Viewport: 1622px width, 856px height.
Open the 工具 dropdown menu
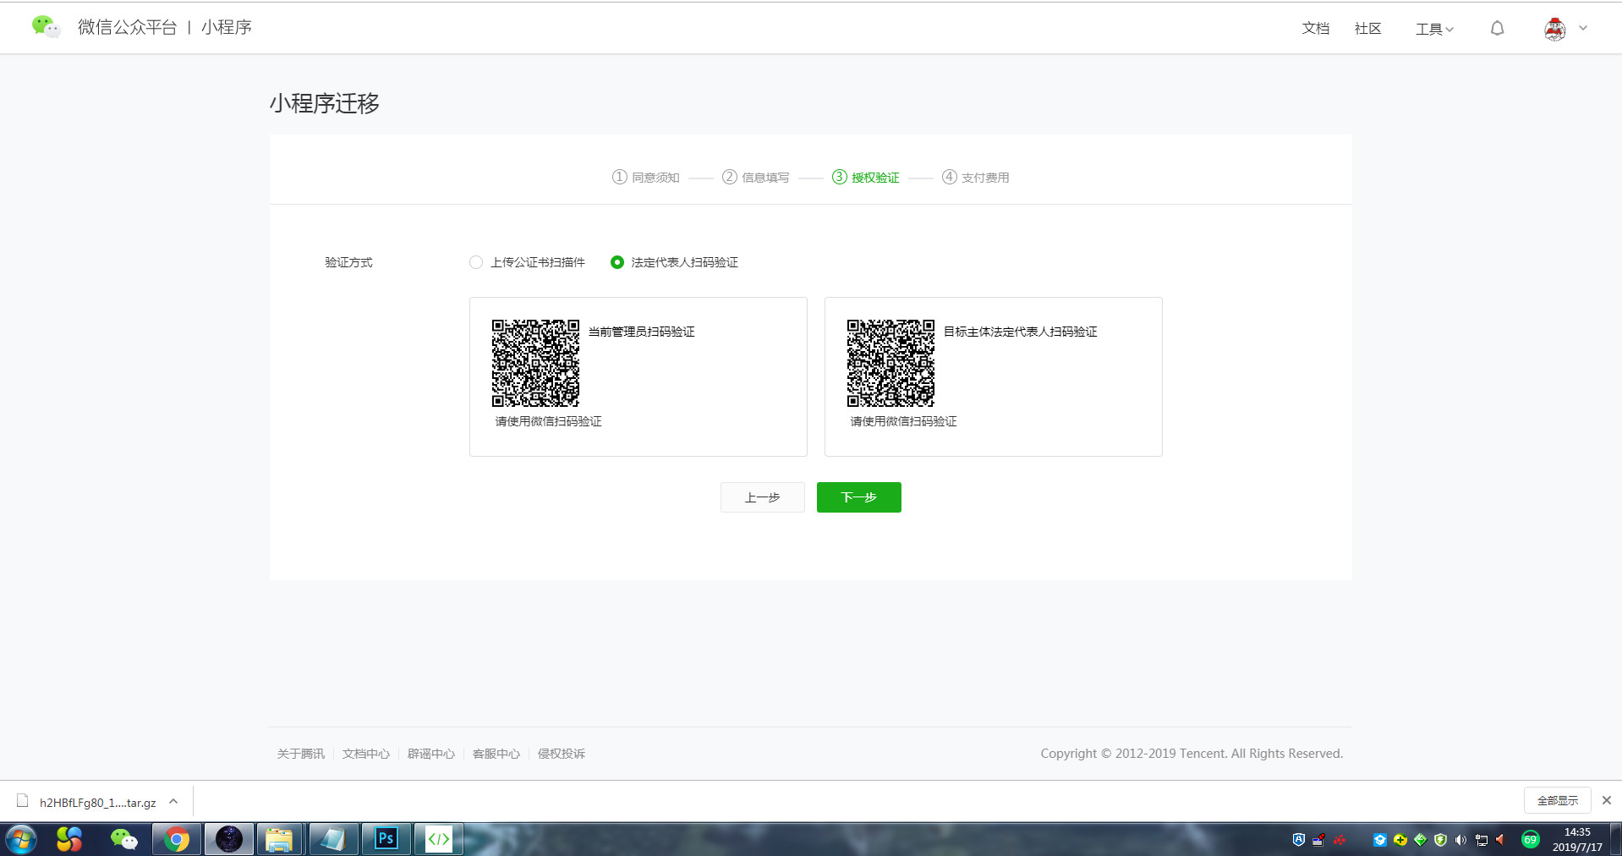tap(1434, 29)
